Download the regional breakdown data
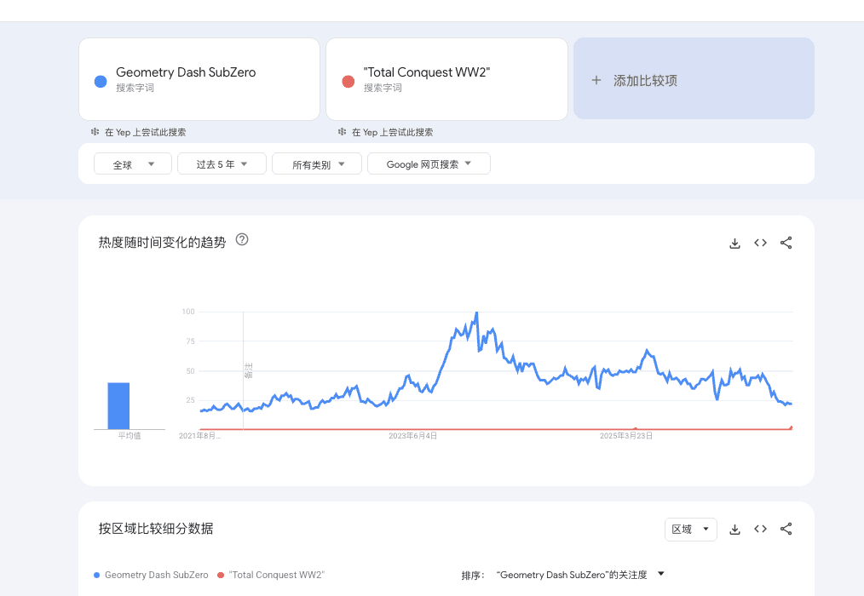Image resolution: width=864 pixels, height=596 pixels. click(734, 530)
